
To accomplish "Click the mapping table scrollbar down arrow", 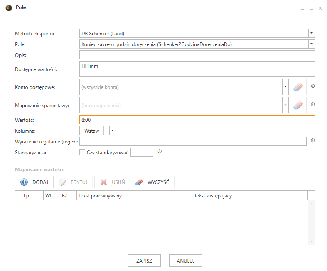I will [311, 241].
